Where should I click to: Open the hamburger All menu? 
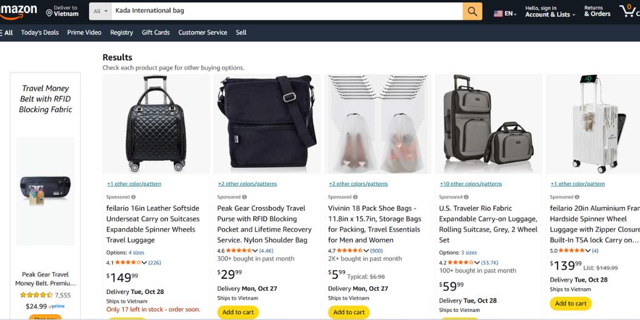pos(7,32)
